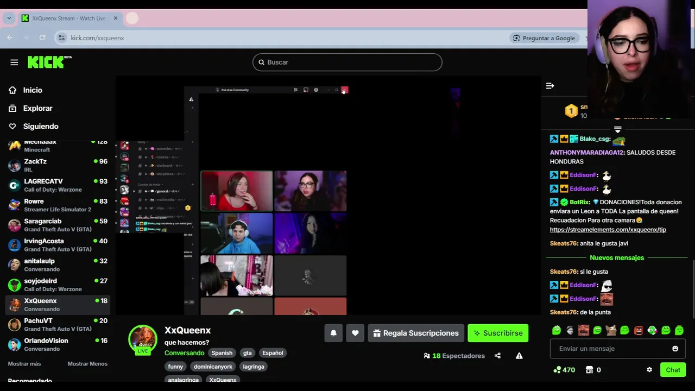Click Blako_csg username in chat
This screenshot has width=695, height=391.
point(595,139)
